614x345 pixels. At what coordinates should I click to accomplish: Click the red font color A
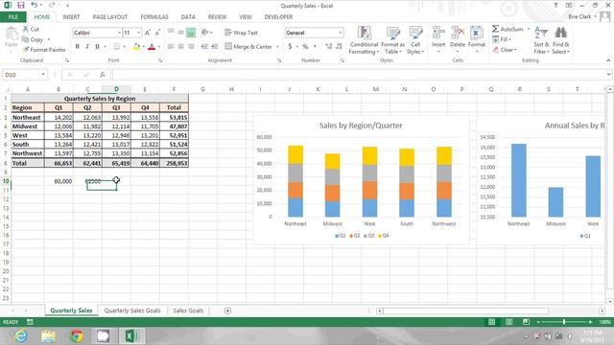(152, 47)
